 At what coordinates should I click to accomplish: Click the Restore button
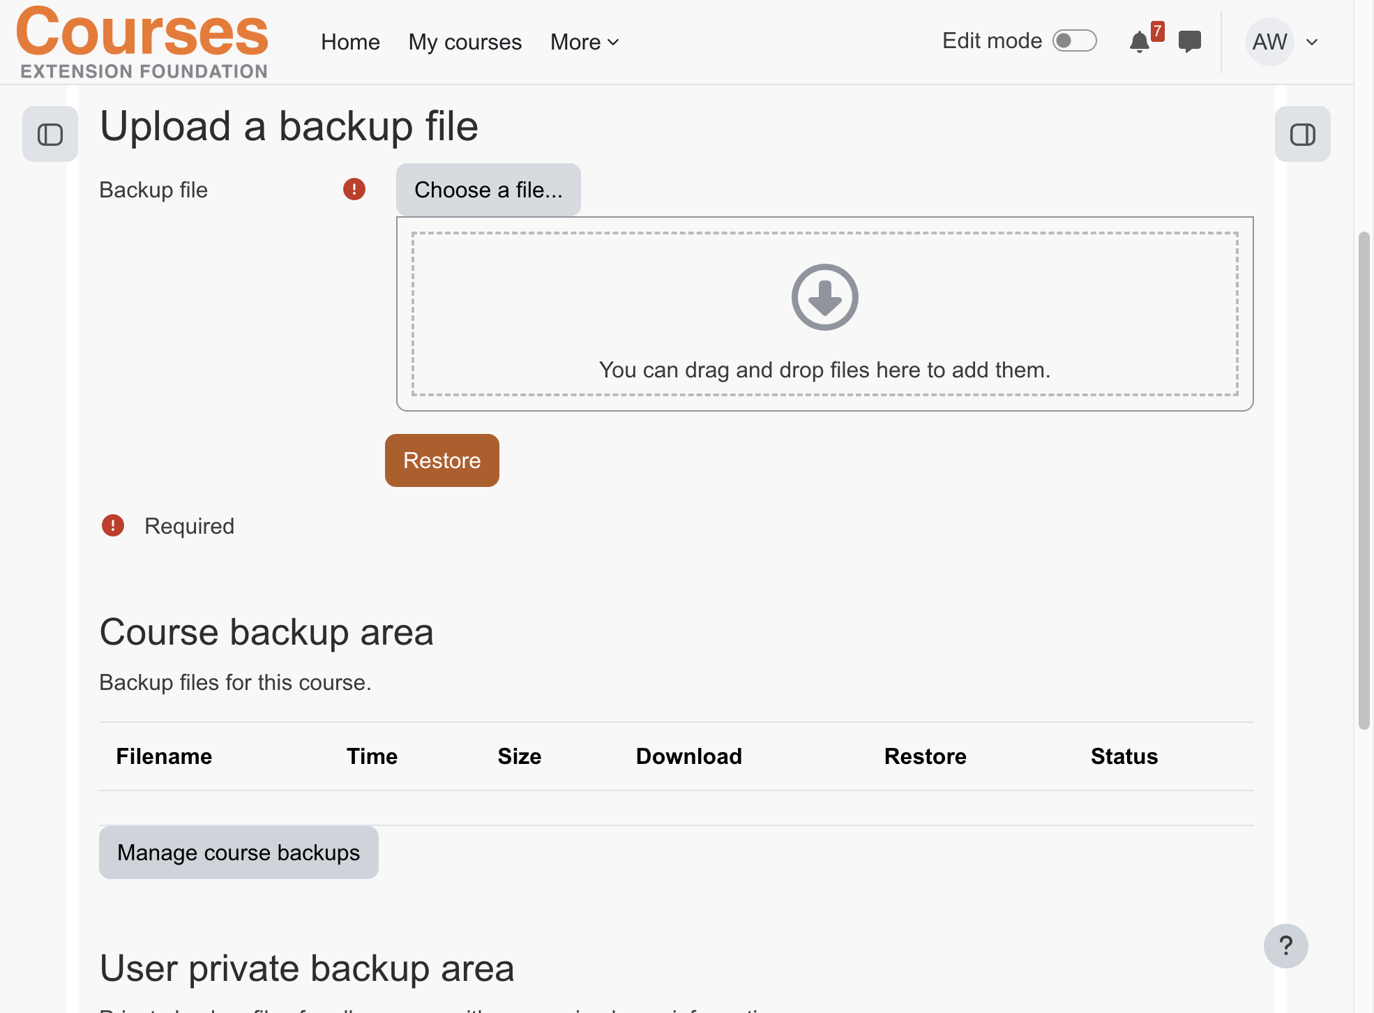tap(442, 460)
